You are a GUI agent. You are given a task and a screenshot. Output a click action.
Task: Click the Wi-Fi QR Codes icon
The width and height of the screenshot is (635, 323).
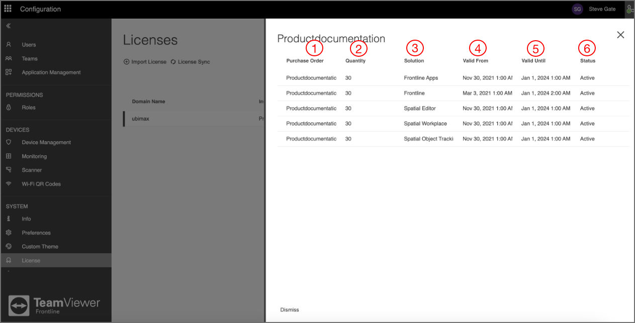[x=9, y=184]
